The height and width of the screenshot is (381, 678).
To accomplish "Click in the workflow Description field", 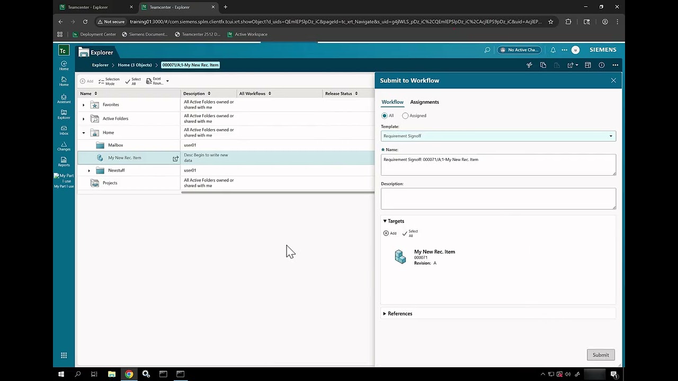I will (x=498, y=198).
